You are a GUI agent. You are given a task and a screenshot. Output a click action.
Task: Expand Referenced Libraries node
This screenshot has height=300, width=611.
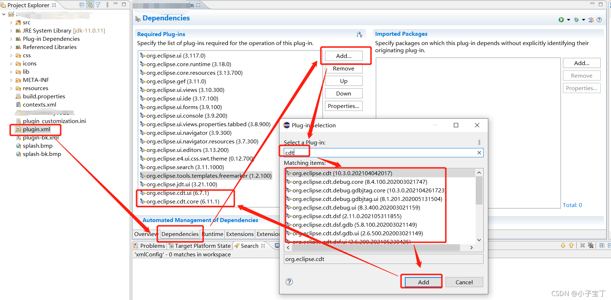[11, 47]
